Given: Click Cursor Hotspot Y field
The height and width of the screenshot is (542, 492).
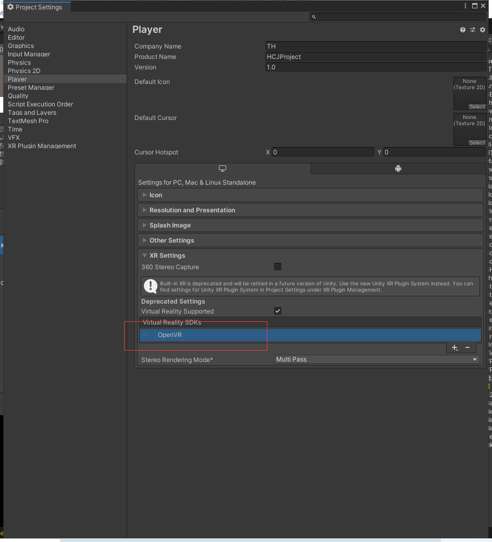Looking at the screenshot, I should (434, 152).
